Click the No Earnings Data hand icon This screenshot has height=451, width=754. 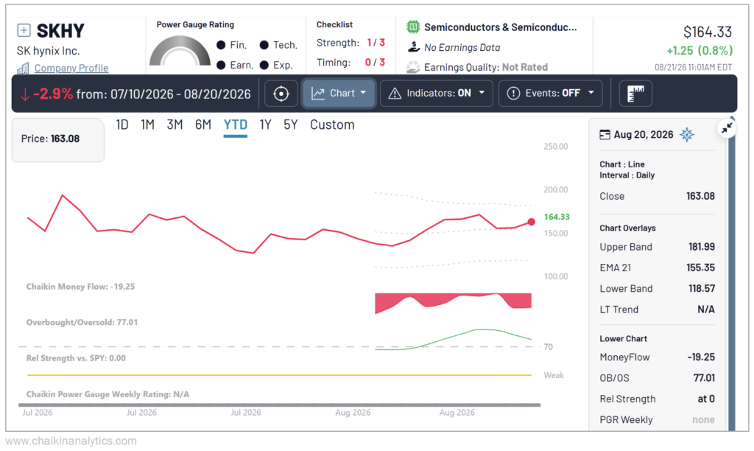click(414, 47)
